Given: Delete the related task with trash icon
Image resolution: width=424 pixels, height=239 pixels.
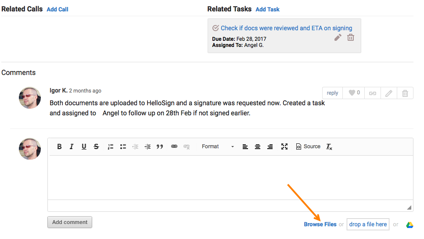Looking at the screenshot, I should tap(351, 37).
